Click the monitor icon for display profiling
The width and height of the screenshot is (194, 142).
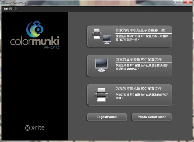101,65
